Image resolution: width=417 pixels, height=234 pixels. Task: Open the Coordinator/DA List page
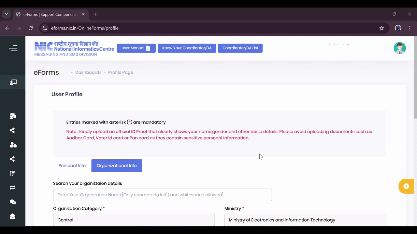tap(240, 48)
